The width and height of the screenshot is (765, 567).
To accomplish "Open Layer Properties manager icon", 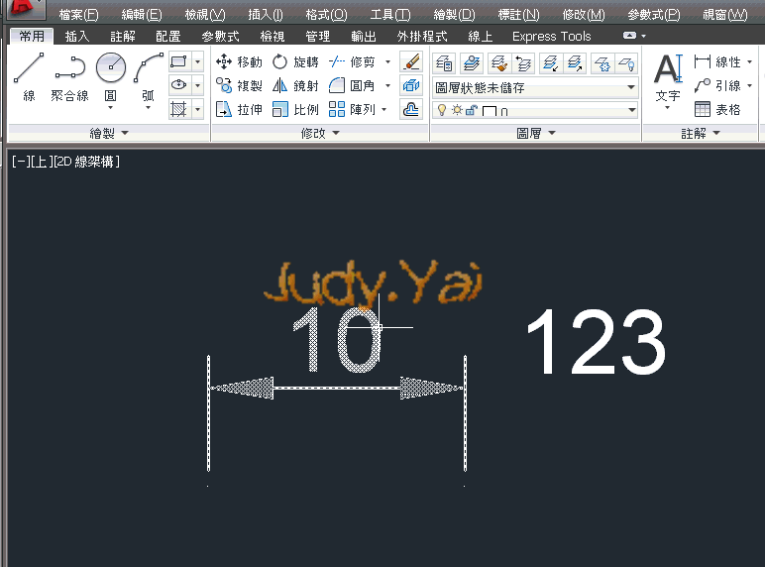I will tap(444, 63).
